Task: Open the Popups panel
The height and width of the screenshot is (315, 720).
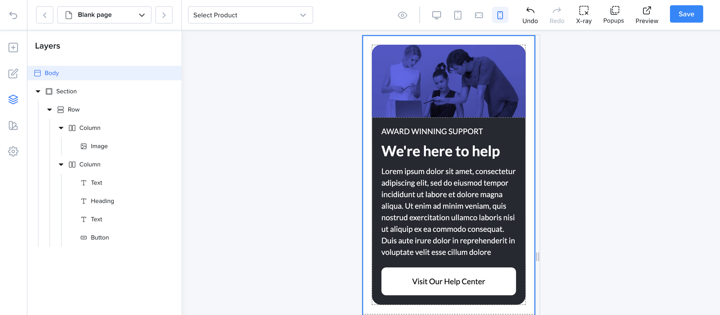Action: pos(614,15)
